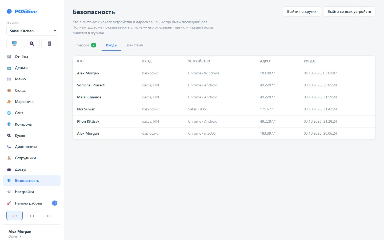Open Сотрудники via its person icon
This screenshot has height=240, width=384.
pos(9,158)
